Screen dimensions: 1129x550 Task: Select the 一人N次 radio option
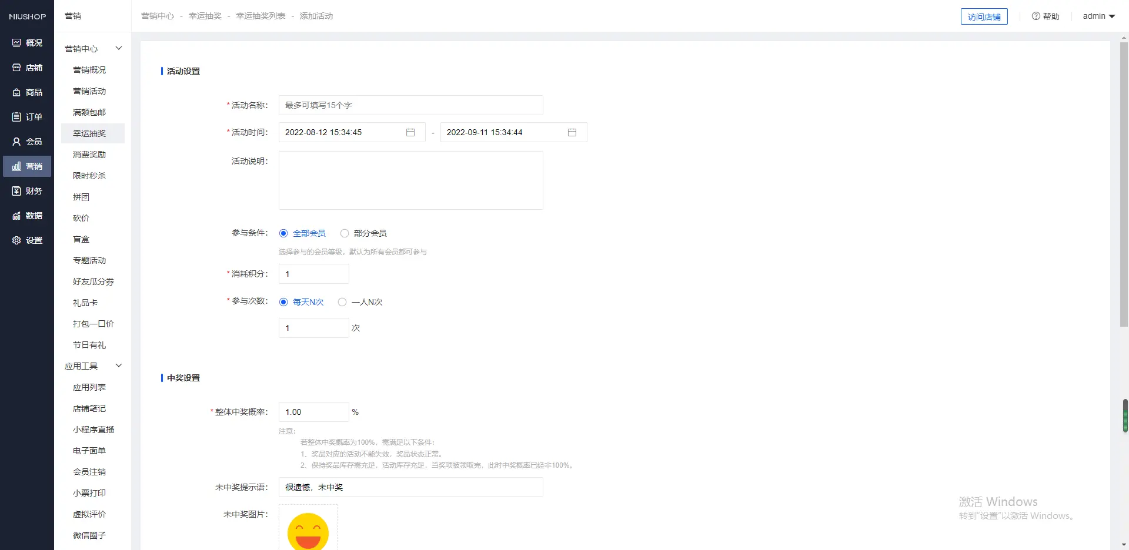pos(342,302)
